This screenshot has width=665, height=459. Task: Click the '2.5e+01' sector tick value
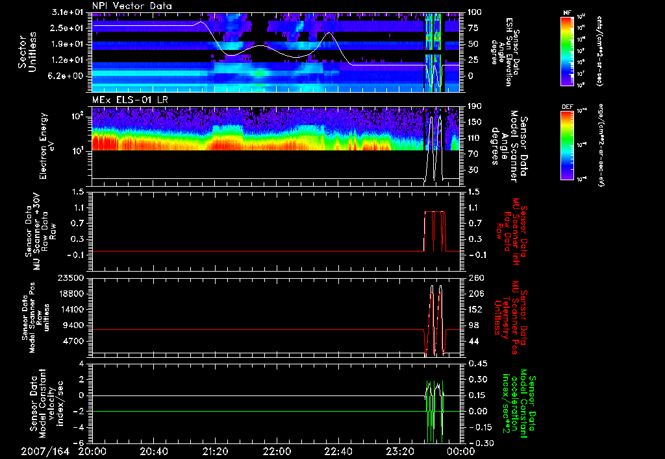click(x=67, y=28)
